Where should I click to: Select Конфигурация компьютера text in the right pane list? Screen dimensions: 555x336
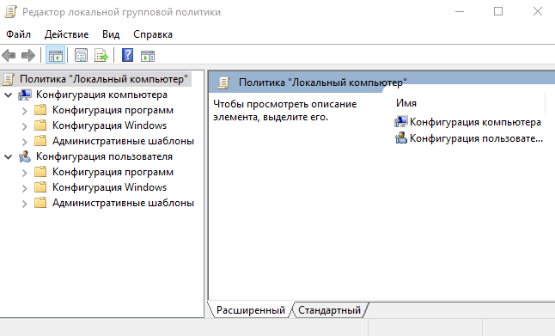475,122
